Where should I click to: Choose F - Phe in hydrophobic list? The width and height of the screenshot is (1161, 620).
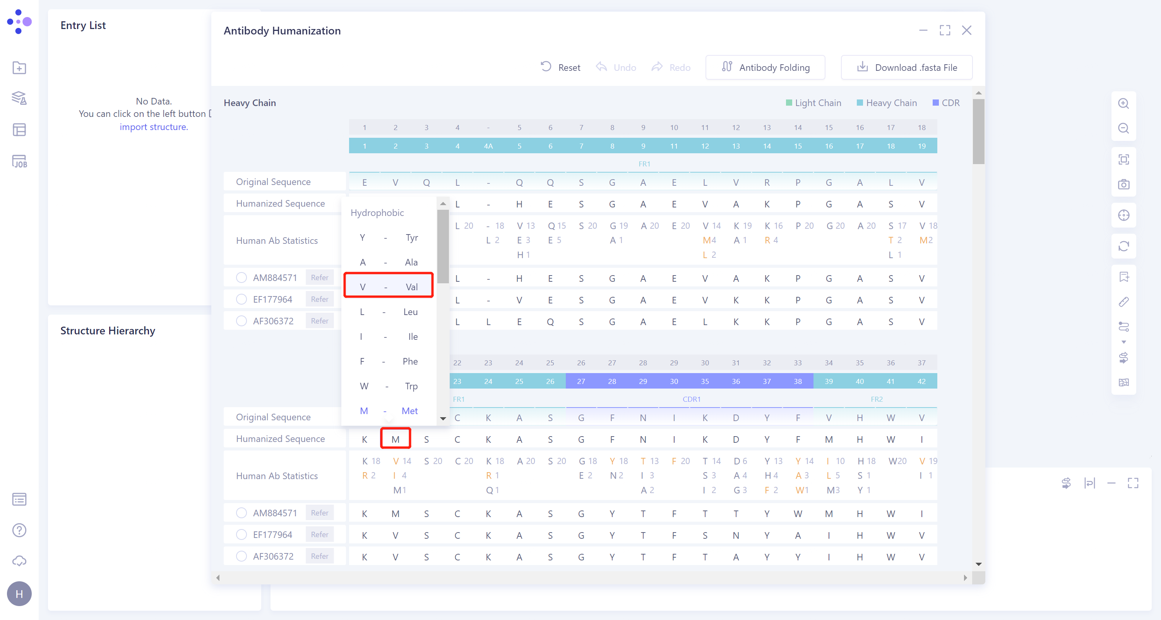[x=389, y=361]
